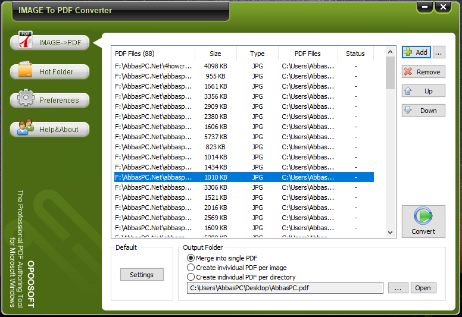
Task: Click the file list scrollbar up arrow
Action: pyautogui.click(x=391, y=52)
